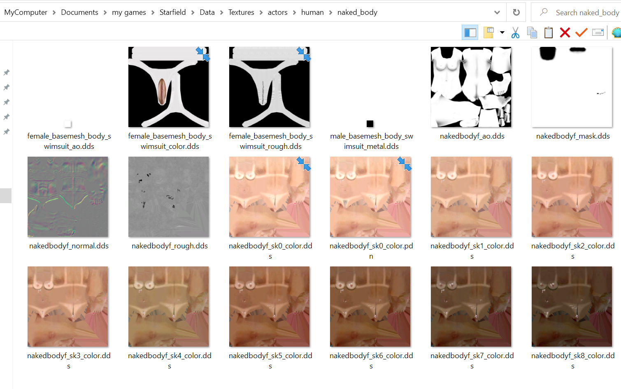Select the nakedbodyf_mask.dds thumbnail
The image size is (621, 389).
572,87
